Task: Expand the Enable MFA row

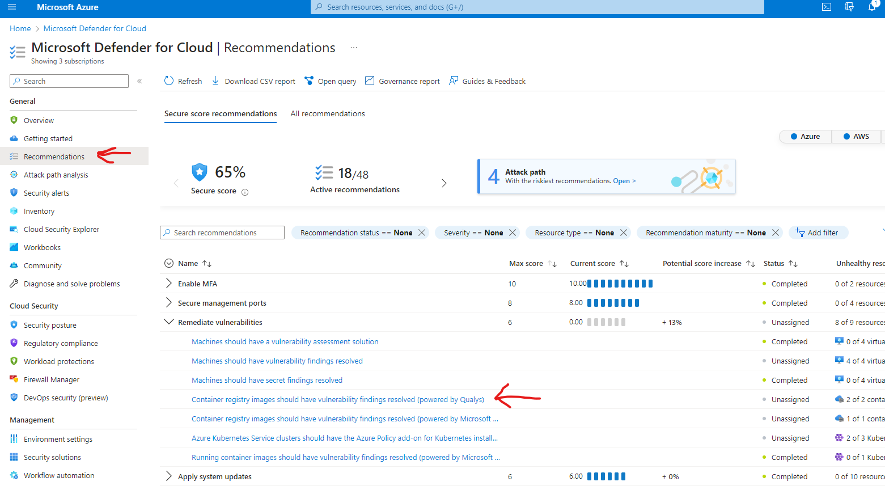Action: [x=168, y=284]
